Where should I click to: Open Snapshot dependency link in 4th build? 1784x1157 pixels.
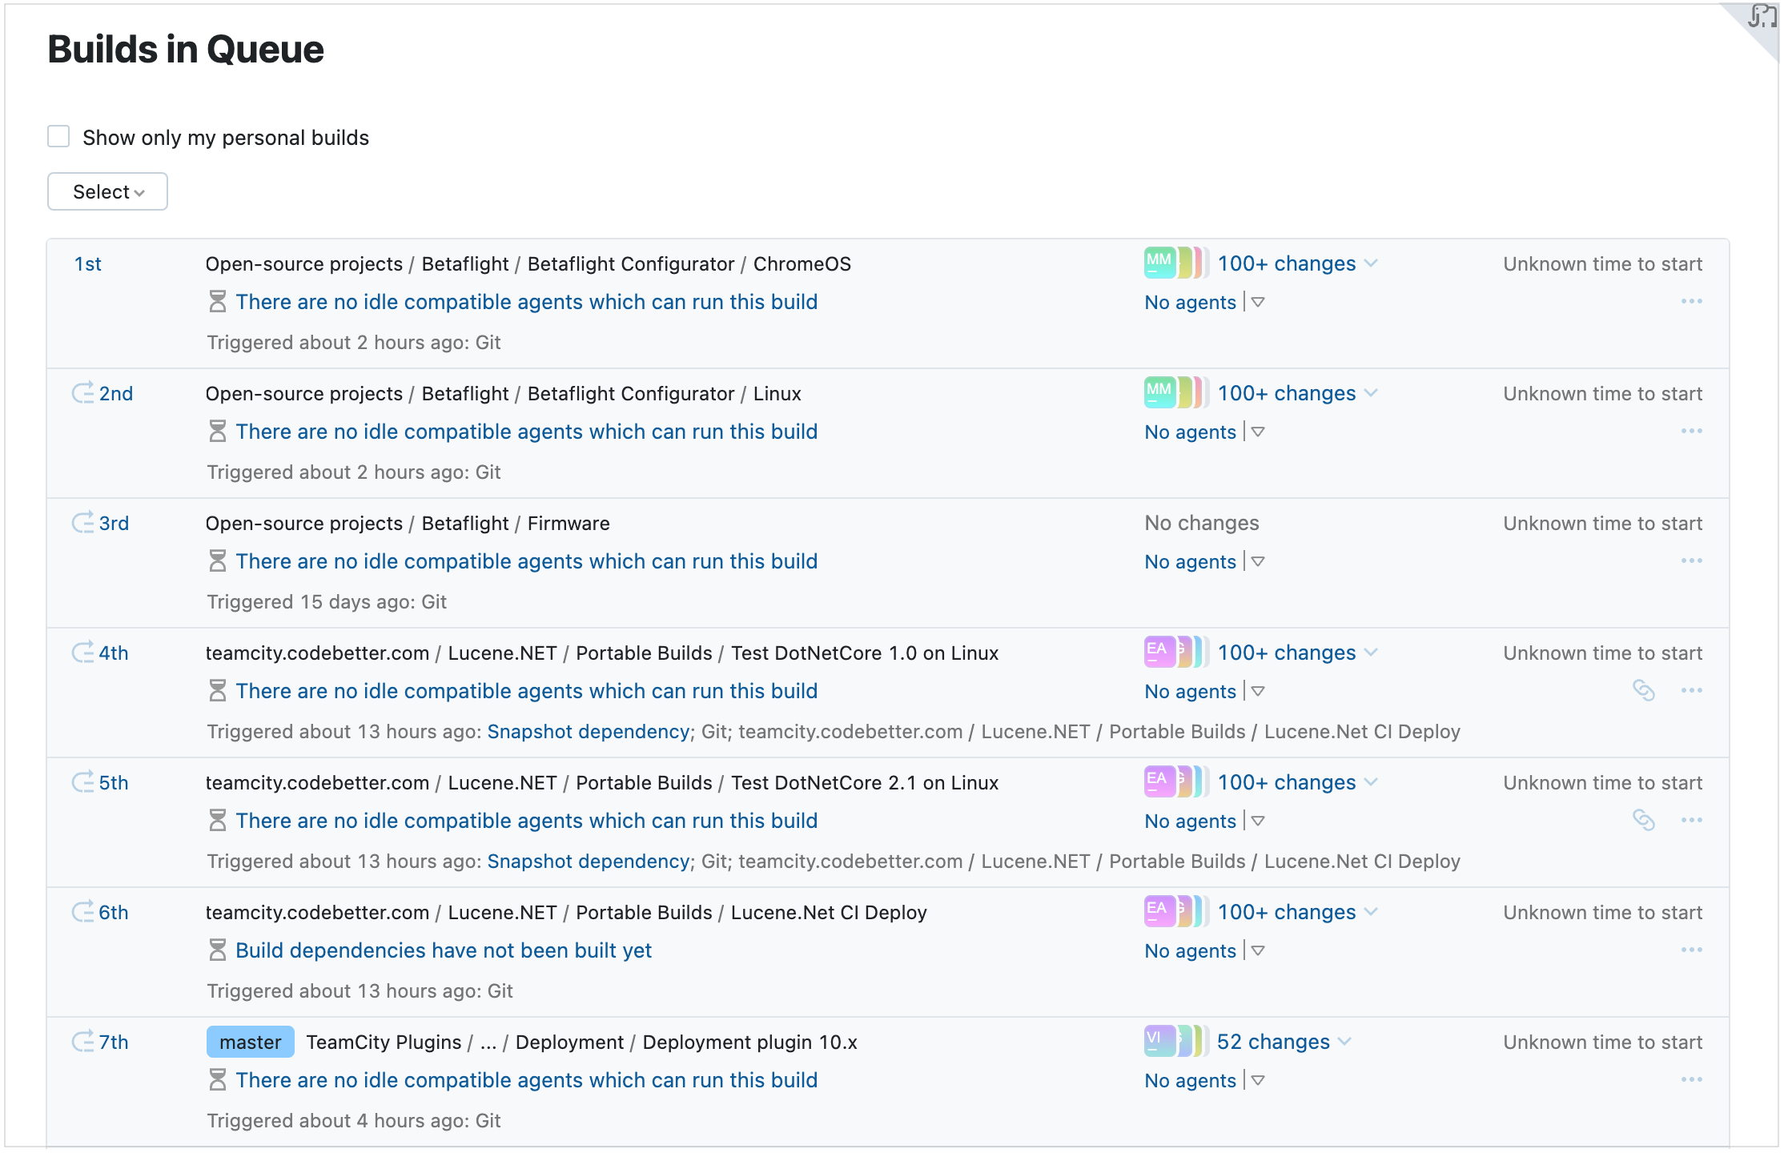pyautogui.click(x=589, y=732)
